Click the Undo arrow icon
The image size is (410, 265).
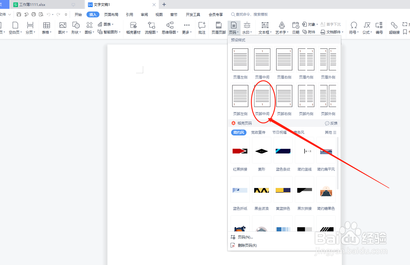pos(49,14)
